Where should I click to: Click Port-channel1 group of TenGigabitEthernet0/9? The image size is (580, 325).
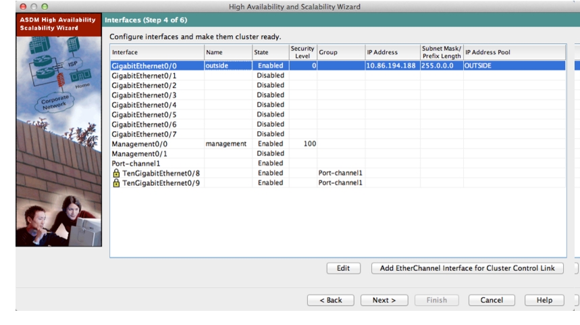[x=341, y=183]
